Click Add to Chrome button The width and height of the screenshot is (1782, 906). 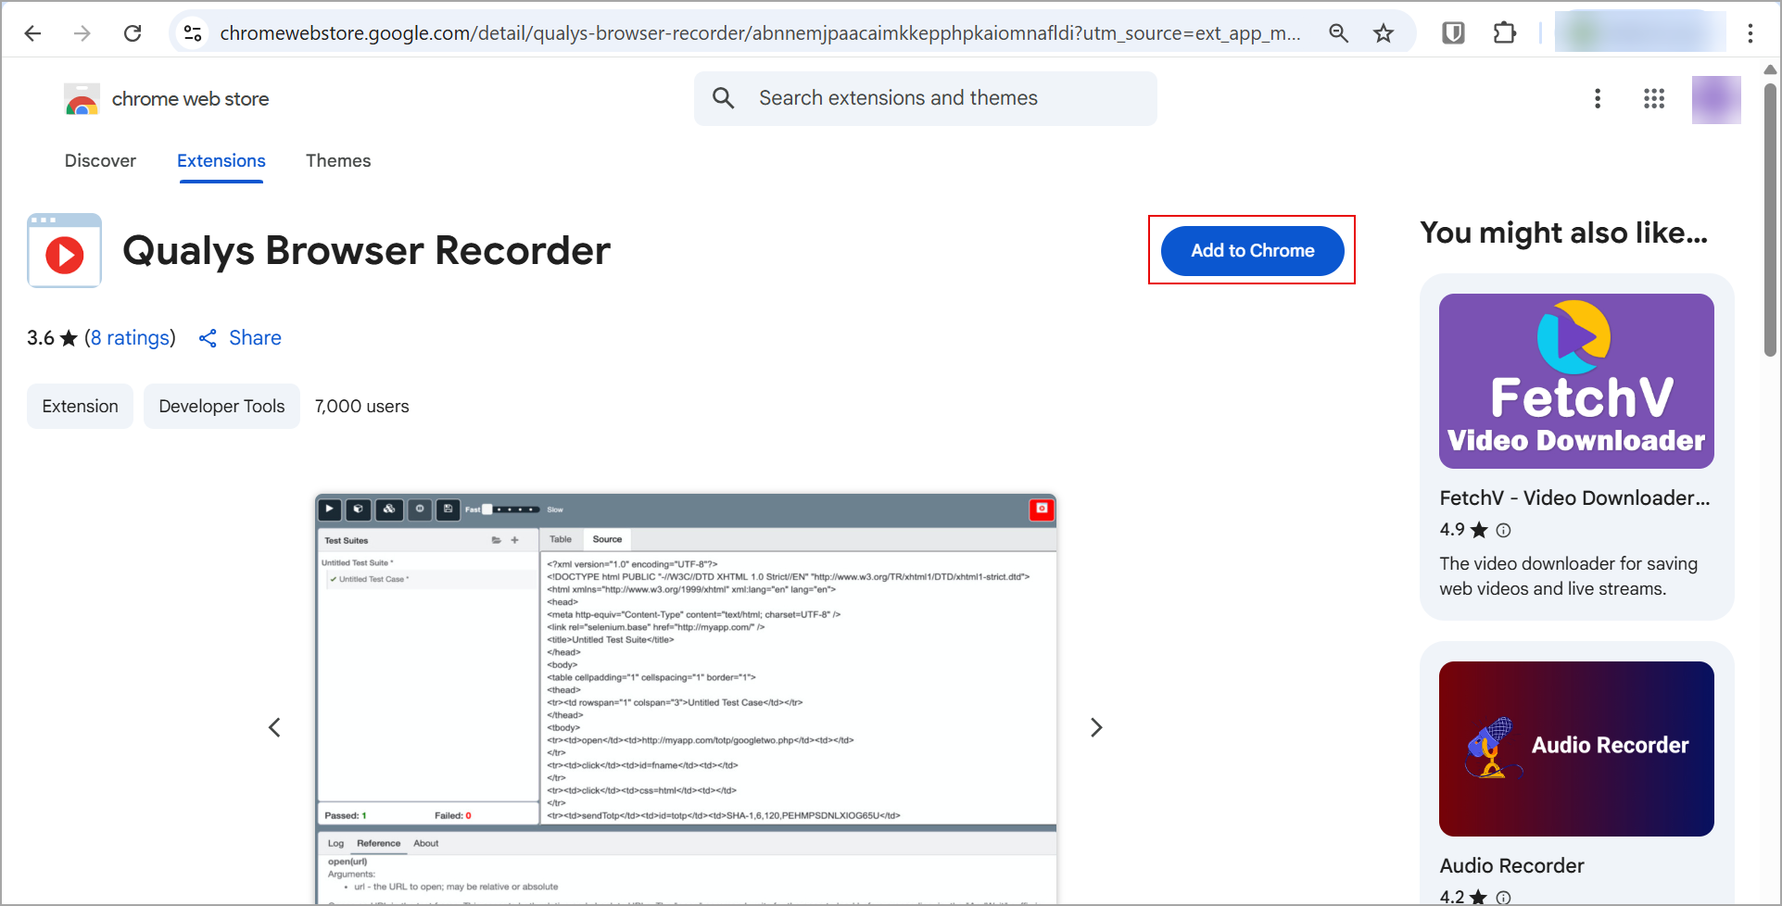coord(1252,251)
